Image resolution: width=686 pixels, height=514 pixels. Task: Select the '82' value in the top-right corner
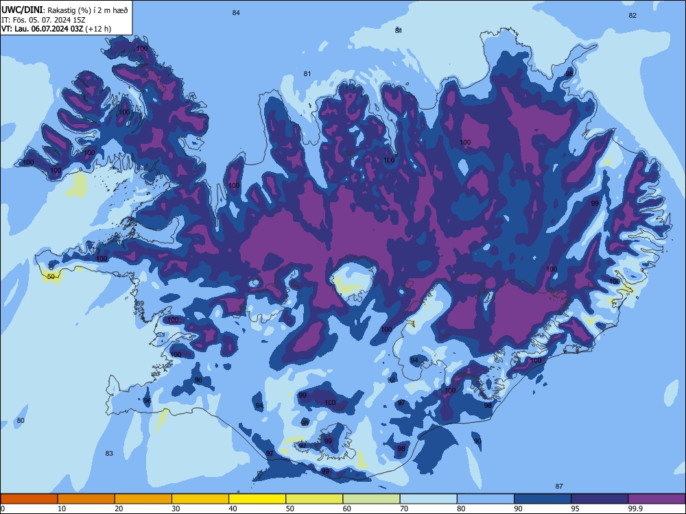tap(632, 15)
